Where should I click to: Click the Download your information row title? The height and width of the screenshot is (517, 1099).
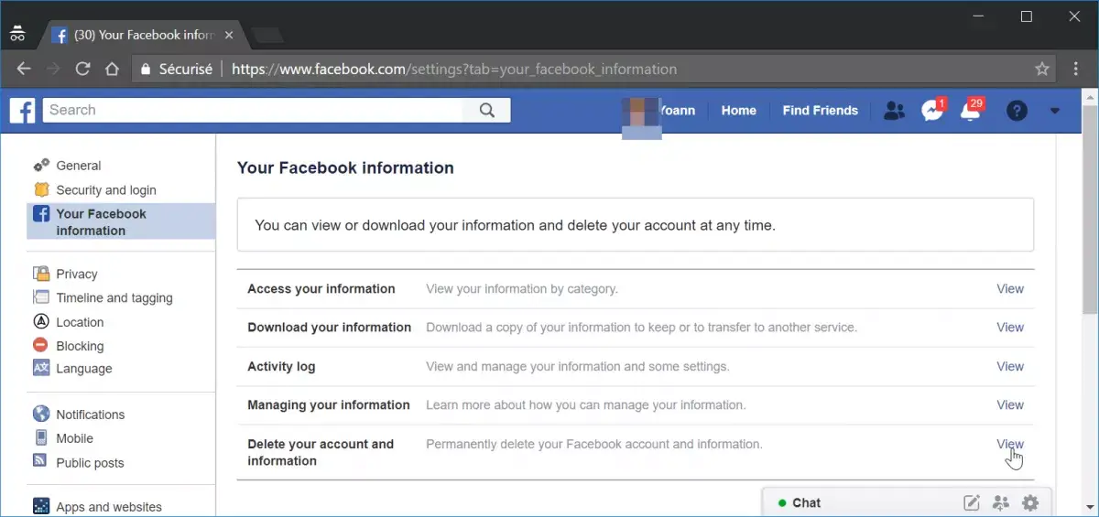330,327
